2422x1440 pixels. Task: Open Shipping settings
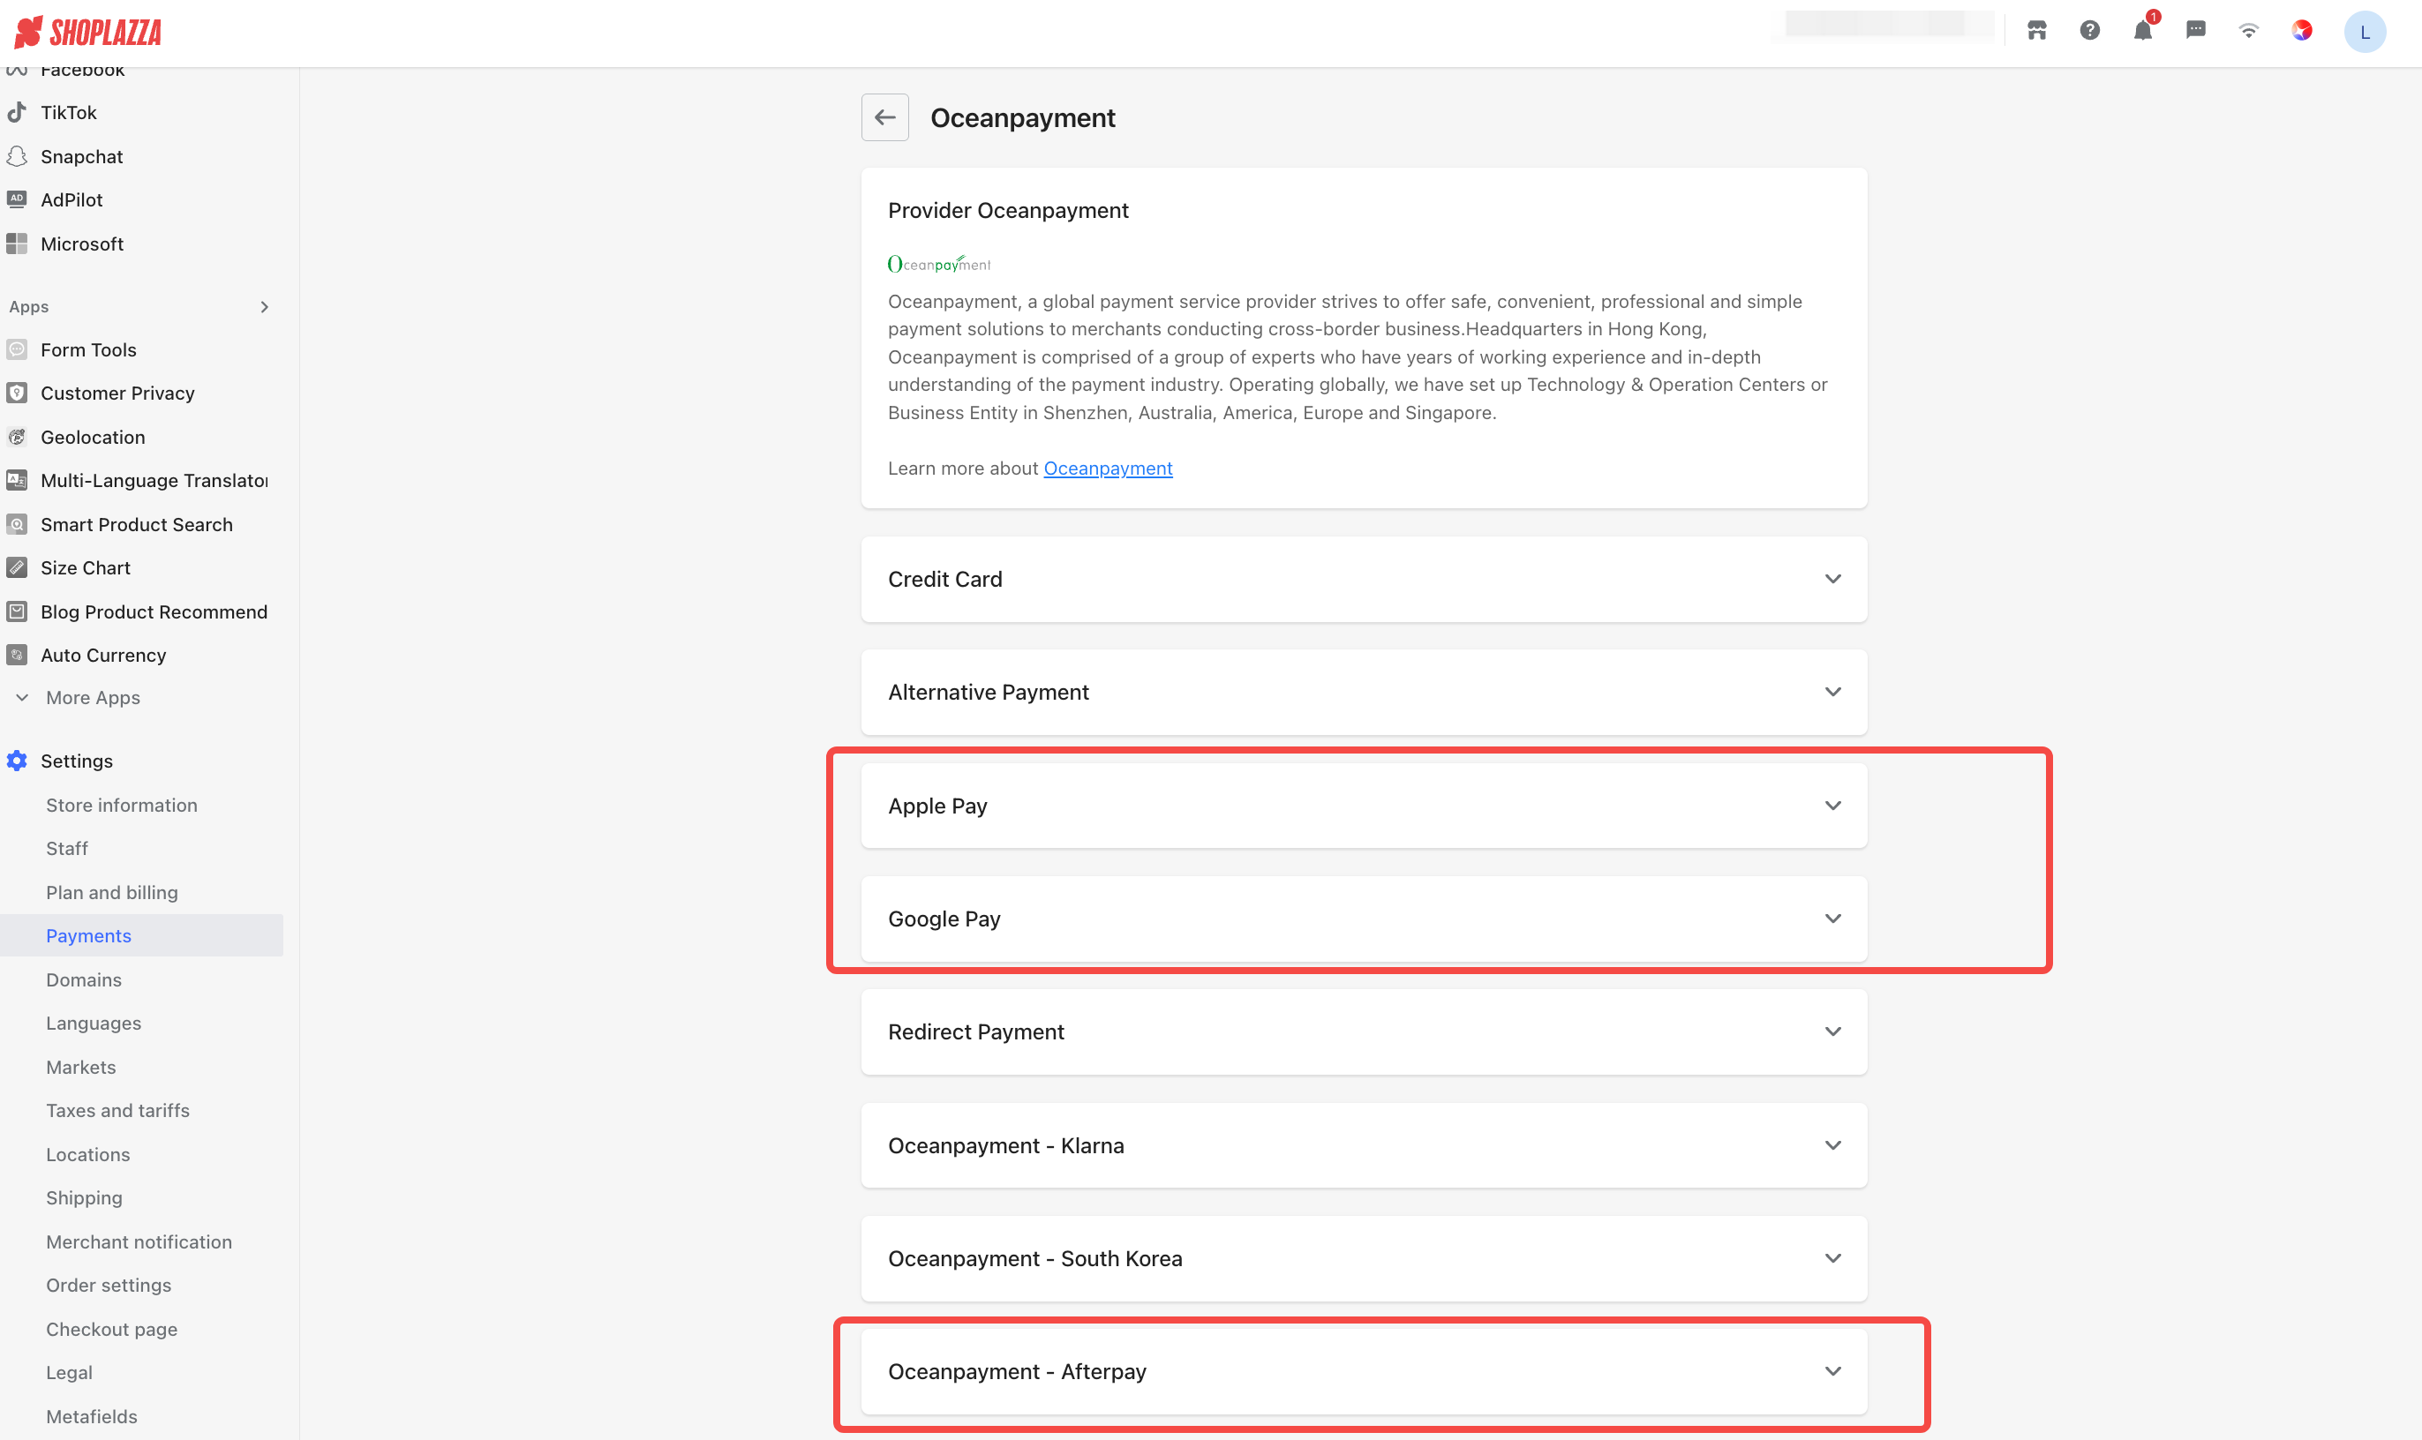[x=85, y=1197]
